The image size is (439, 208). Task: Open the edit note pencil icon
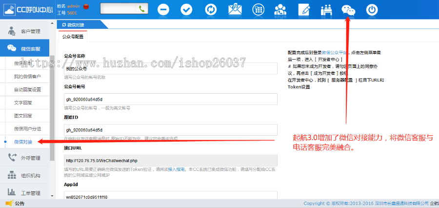pyautogui.click(x=304, y=10)
